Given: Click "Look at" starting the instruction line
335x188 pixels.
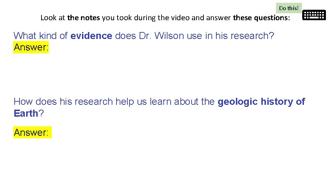Looking at the screenshot, I should click(52, 18).
